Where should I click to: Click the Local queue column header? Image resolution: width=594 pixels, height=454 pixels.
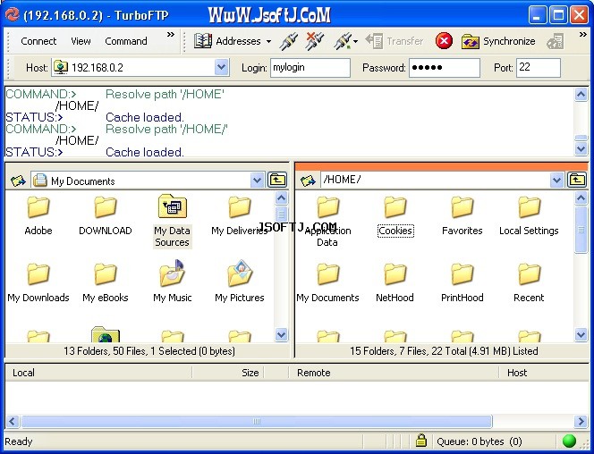click(98, 373)
